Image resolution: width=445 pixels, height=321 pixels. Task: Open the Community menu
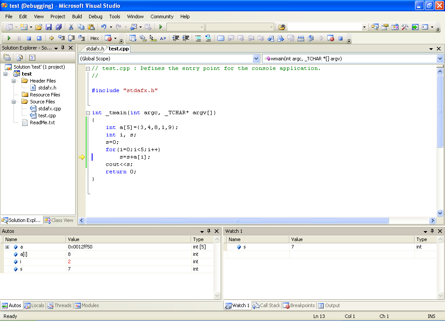(162, 17)
